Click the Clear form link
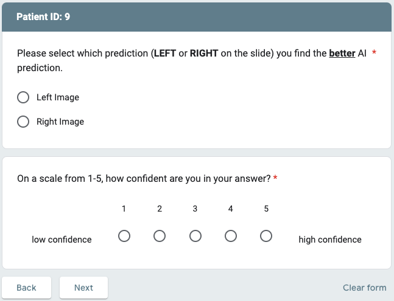 pyautogui.click(x=364, y=288)
